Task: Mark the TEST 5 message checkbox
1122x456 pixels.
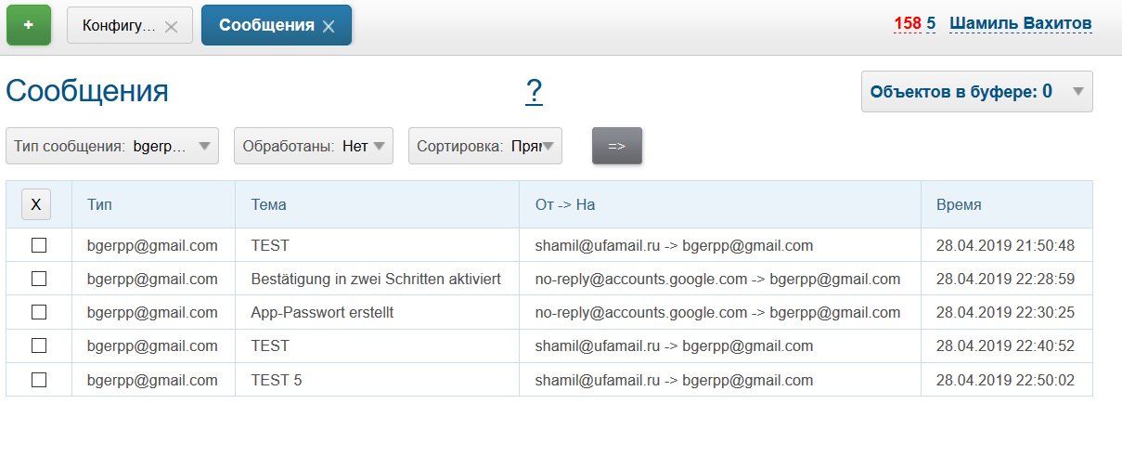Action: click(x=39, y=380)
